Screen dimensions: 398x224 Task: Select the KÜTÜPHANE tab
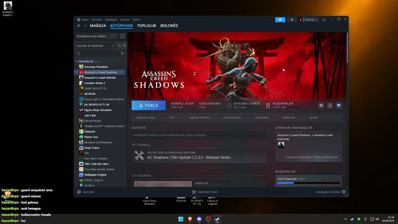122,26
